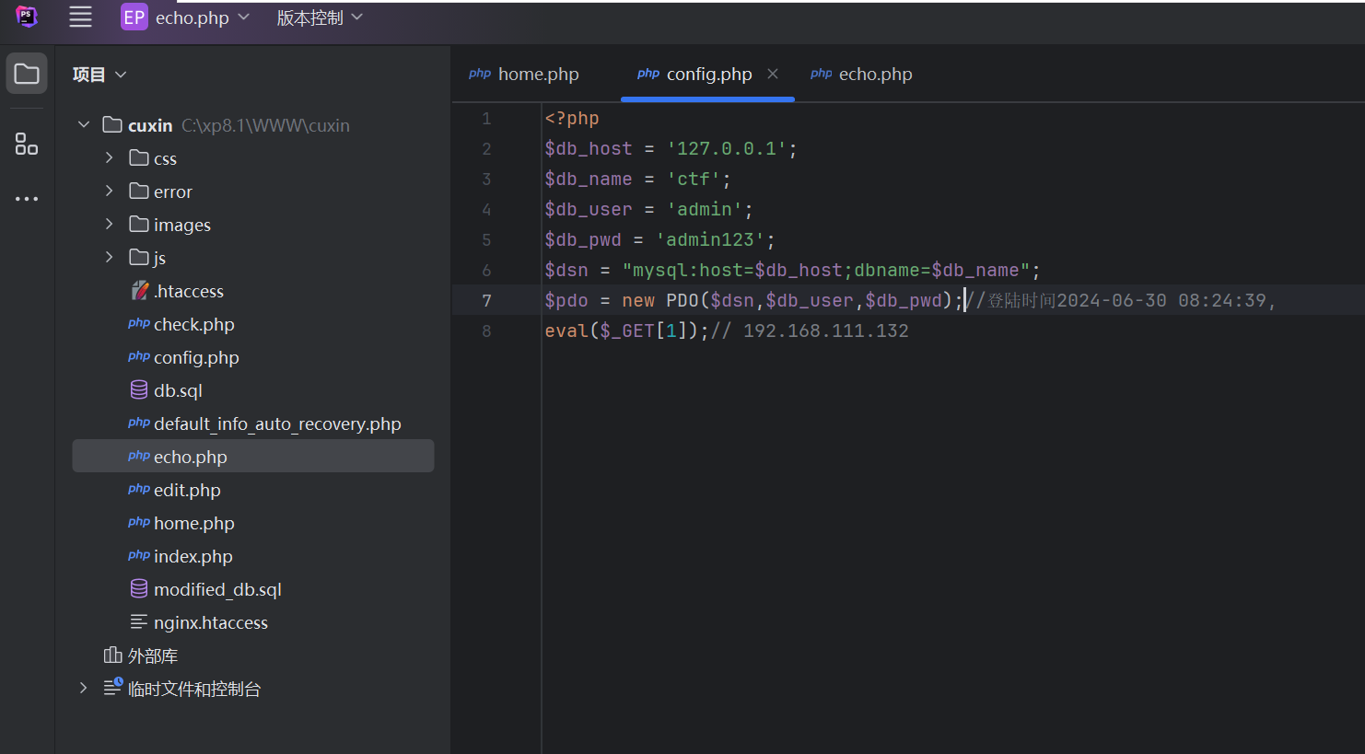The width and height of the screenshot is (1365, 754).
Task: Click the 192.168.111.132 comment
Action: (x=826, y=331)
